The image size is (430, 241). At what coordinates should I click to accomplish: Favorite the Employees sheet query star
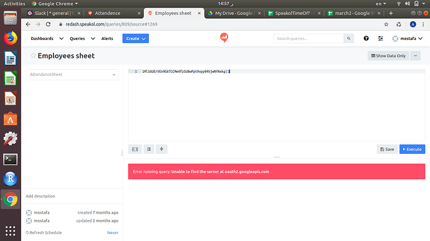[33, 55]
